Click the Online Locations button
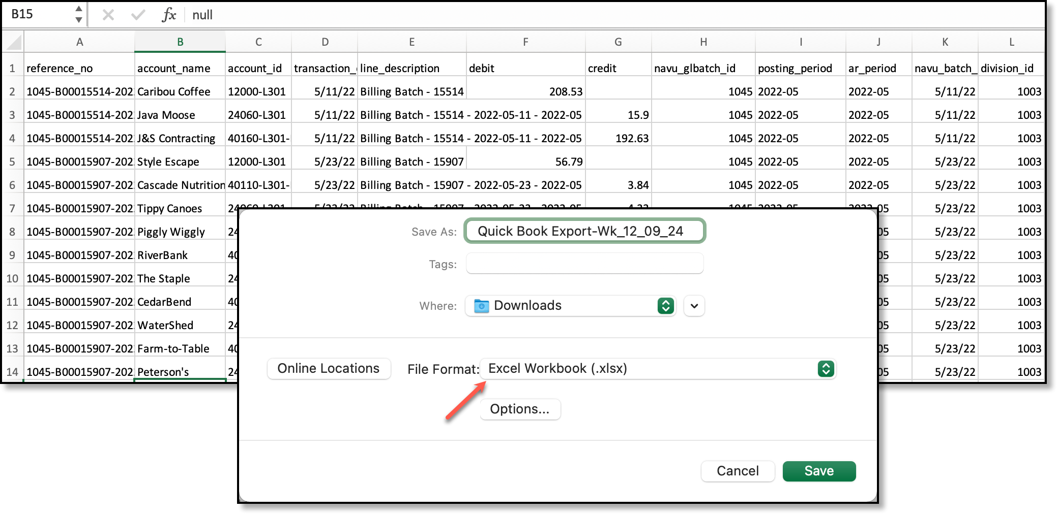 click(x=329, y=368)
